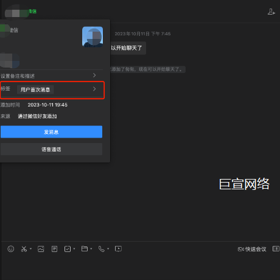Open the document/notes icon
Screen dimensions: 280x280
[54, 249]
